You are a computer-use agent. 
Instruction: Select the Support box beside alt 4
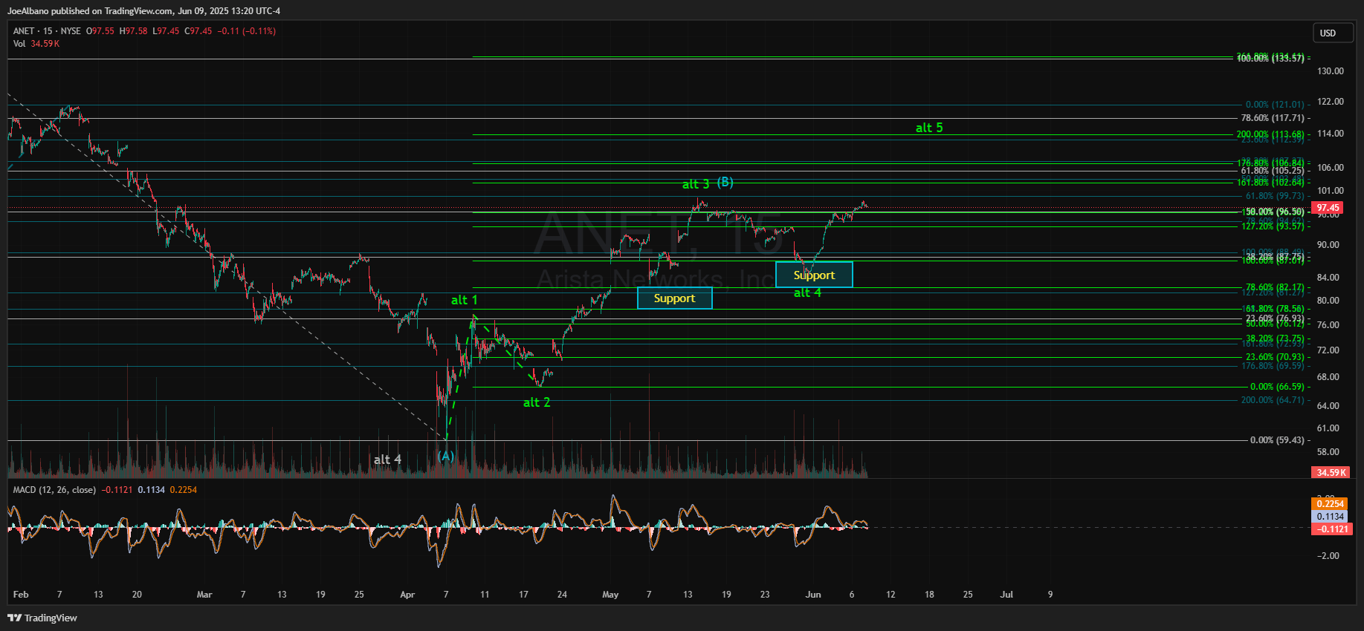click(x=814, y=275)
